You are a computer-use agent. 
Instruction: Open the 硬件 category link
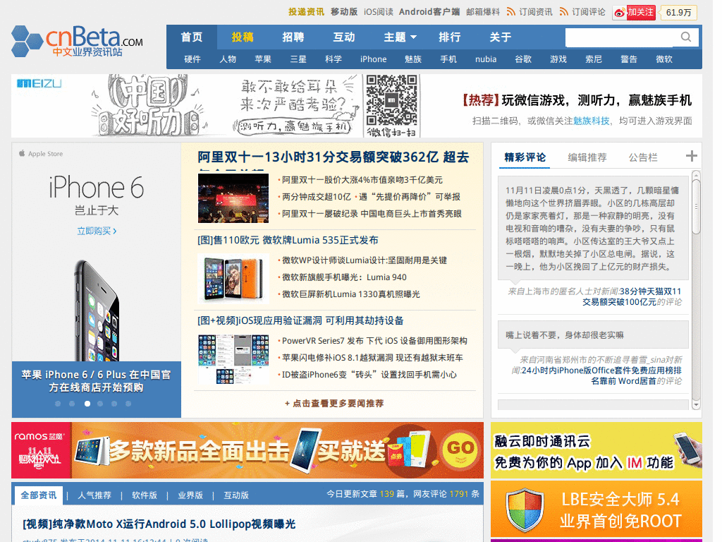coord(192,59)
